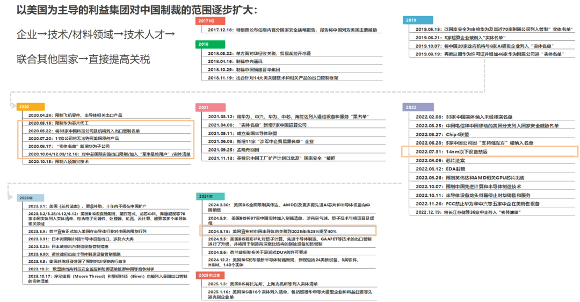This screenshot has height=302, width=580.
Task: Select the 2021.03.12 telecom blacklist entry
Action: point(288,117)
